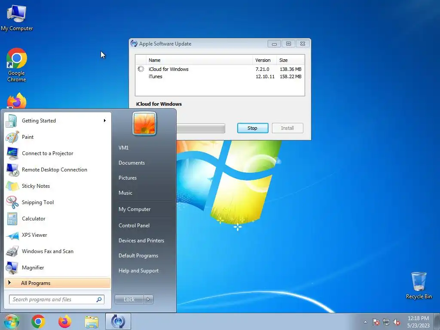The image size is (440, 330).
Task: Click the 138.36 MB size value
Action: click(290, 69)
